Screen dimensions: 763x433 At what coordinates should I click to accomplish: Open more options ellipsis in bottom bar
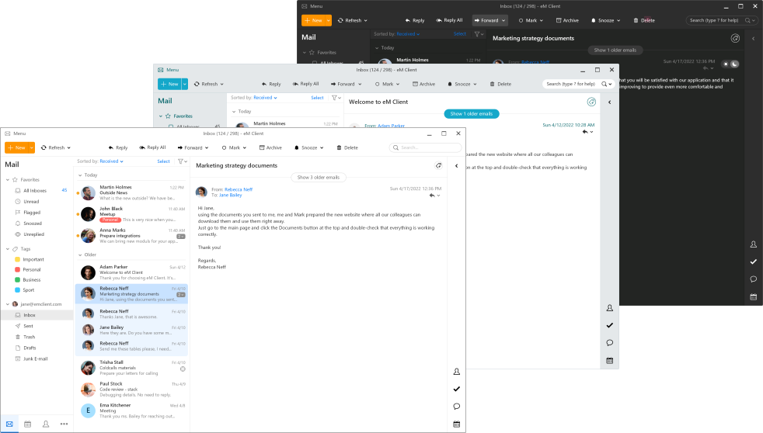coord(64,424)
